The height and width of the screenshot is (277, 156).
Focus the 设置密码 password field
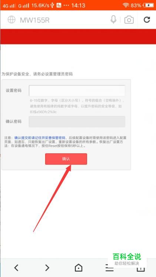(x=77, y=90)
